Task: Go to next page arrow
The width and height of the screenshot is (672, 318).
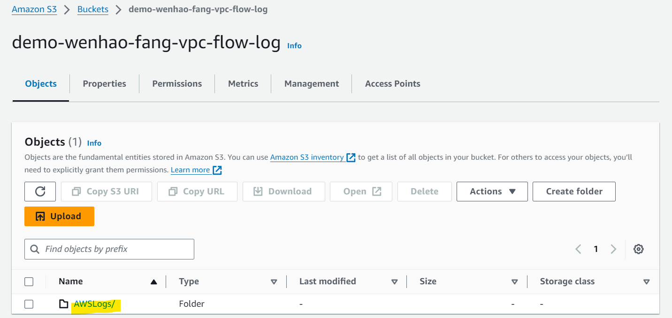Action: (613, 249)
